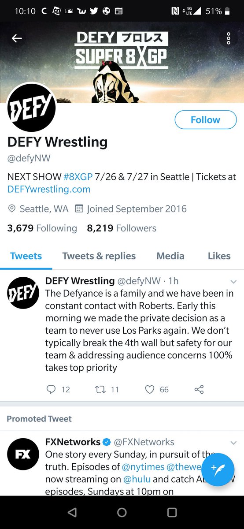
Task: Open the DEFYwrestling.com link
Action: (x=49, y=190)
